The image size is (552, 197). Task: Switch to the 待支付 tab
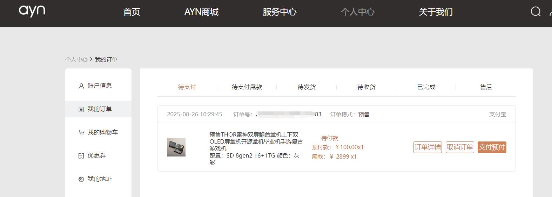point(187,87)
